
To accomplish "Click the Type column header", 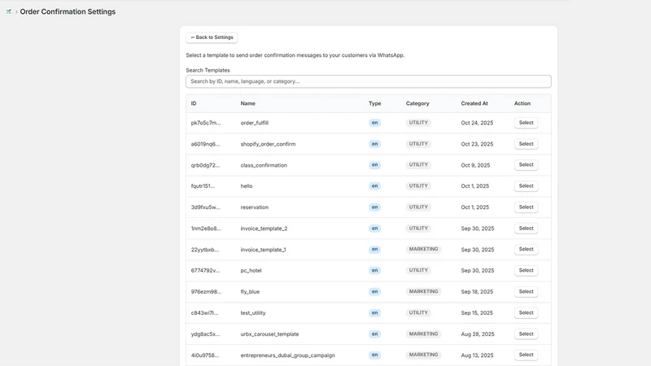I will 374,103.
